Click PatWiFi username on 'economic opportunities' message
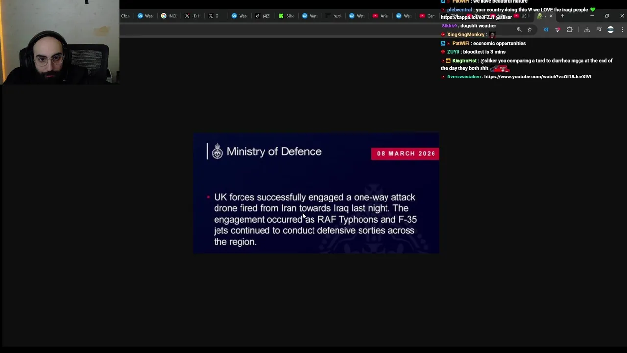The height and width of the screenshot is (353, 627). click(460, 43)
